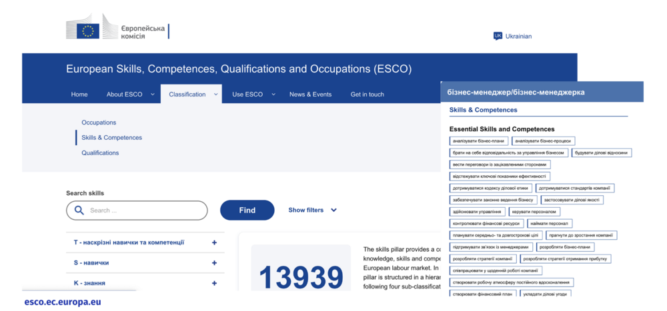
Task: Select the T - наскрізні навички та компетенції row
Action: tap(145, 242)
